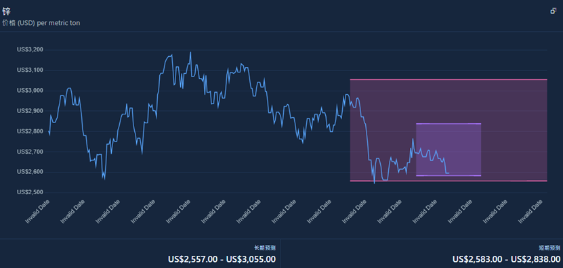Viewport: 563px width, 268px height.
Task: Click the chart title 锌
Action: click(6, 12)
